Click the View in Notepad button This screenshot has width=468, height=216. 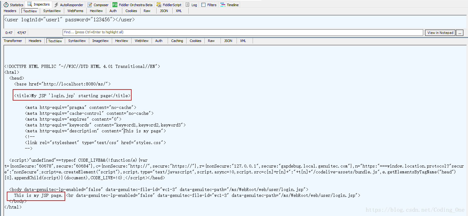440,33
